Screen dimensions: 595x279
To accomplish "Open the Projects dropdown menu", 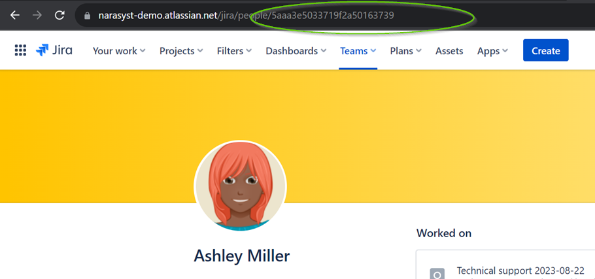I will 181,51.
